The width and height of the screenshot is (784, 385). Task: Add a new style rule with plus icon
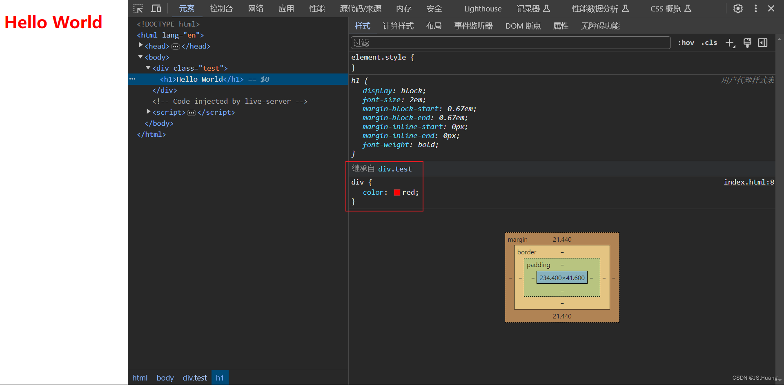click(730, 43)
